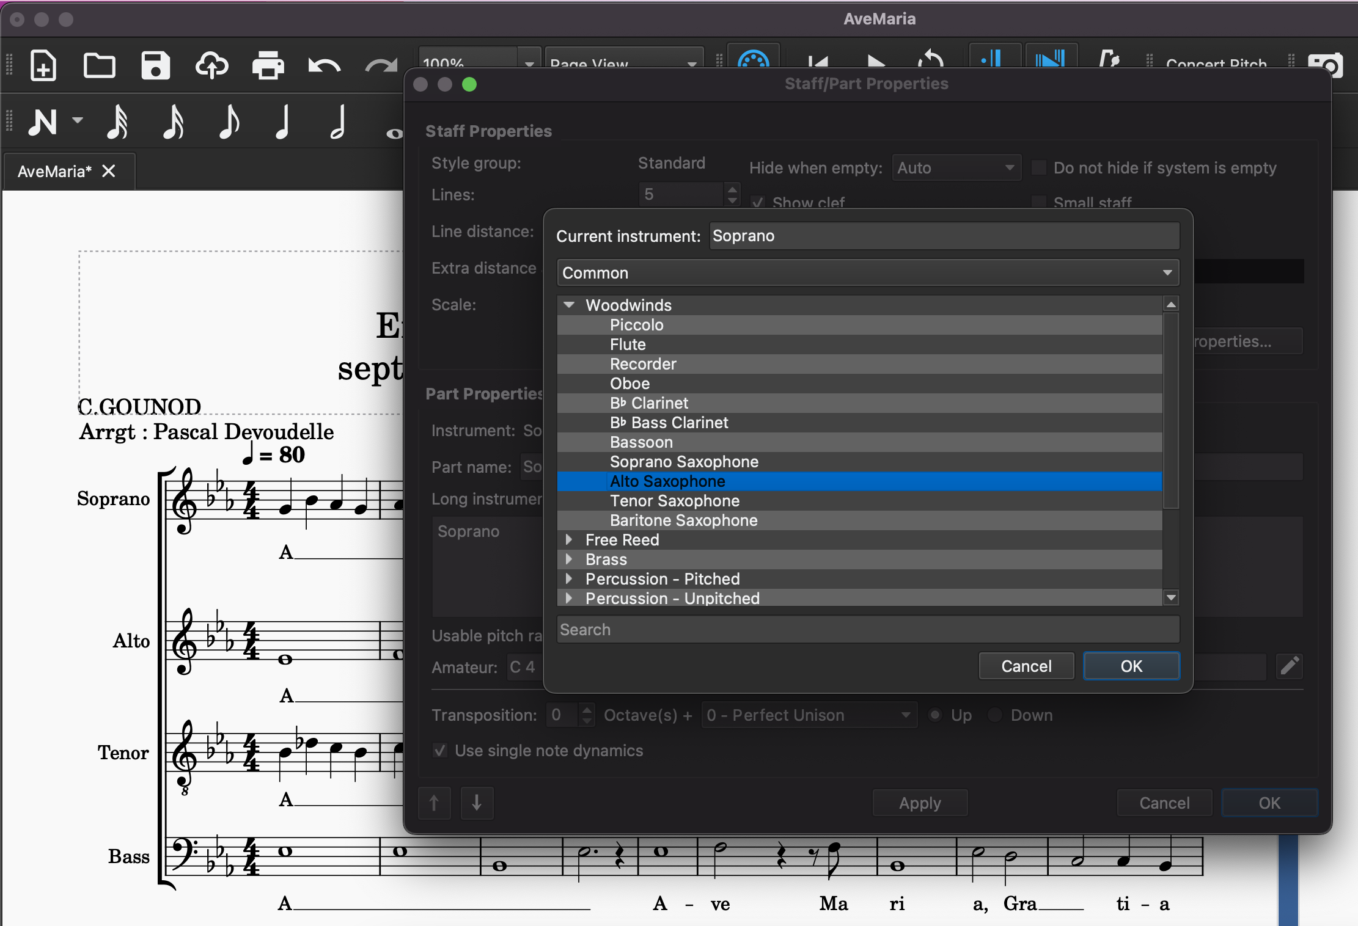Collapse the Woodwinds tree group

pyautogui.click(x=569, y=305)
